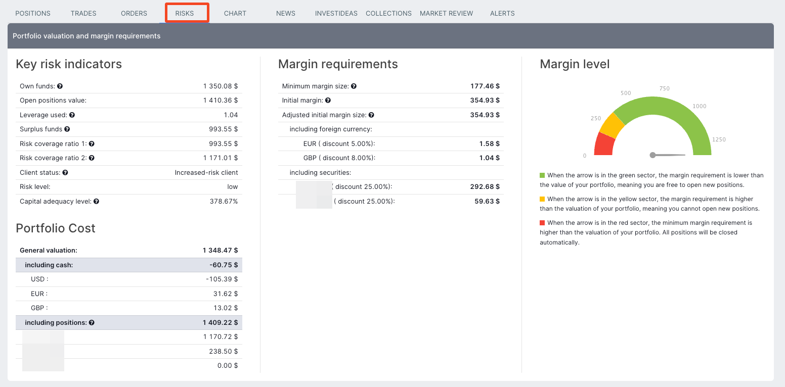The image size is (785, 387).
Task: Click the EUR discount 5.00% row label
Action: [x=339, y=144]
